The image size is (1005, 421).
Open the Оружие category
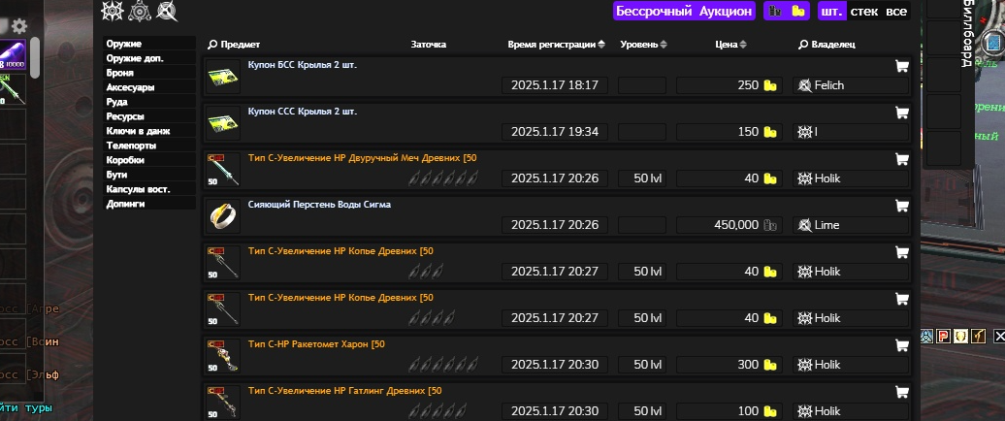150,44
